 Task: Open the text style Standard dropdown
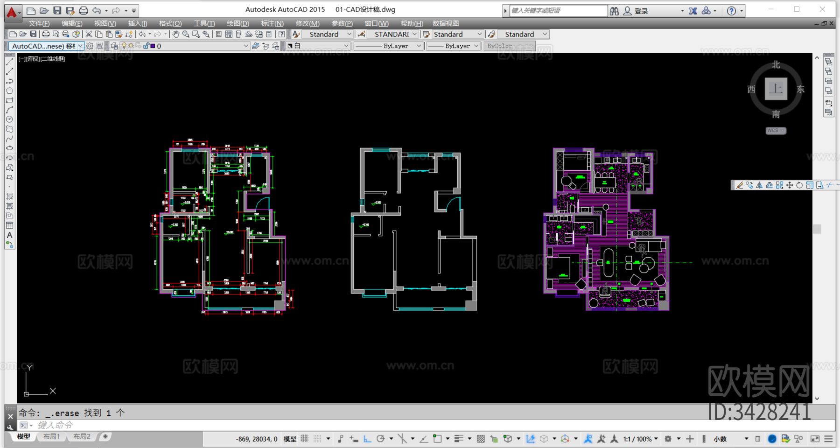(349, 34)
